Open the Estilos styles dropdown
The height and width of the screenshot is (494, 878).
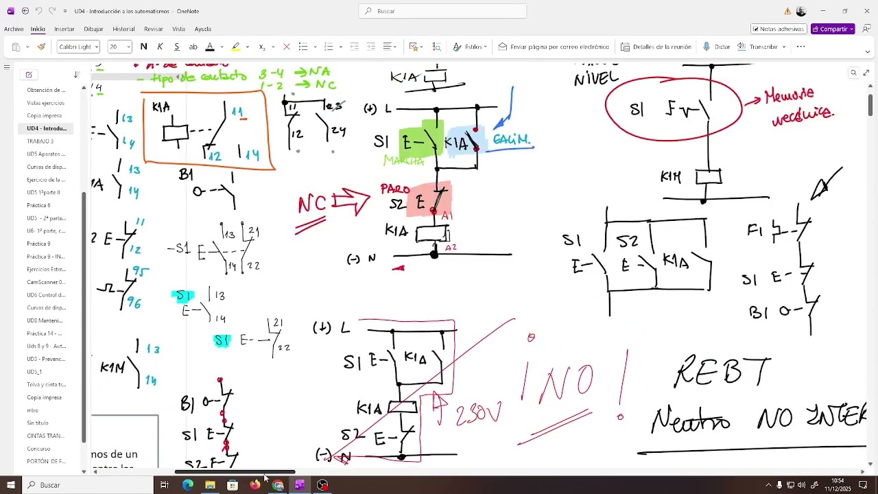(x=470, y=47)
